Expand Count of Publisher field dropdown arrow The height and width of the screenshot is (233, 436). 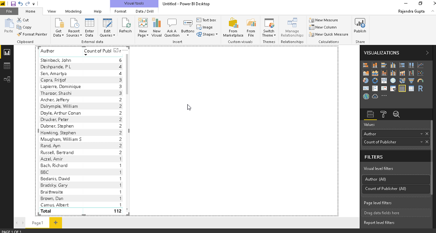pyautogui.click(x=422, y=142)
